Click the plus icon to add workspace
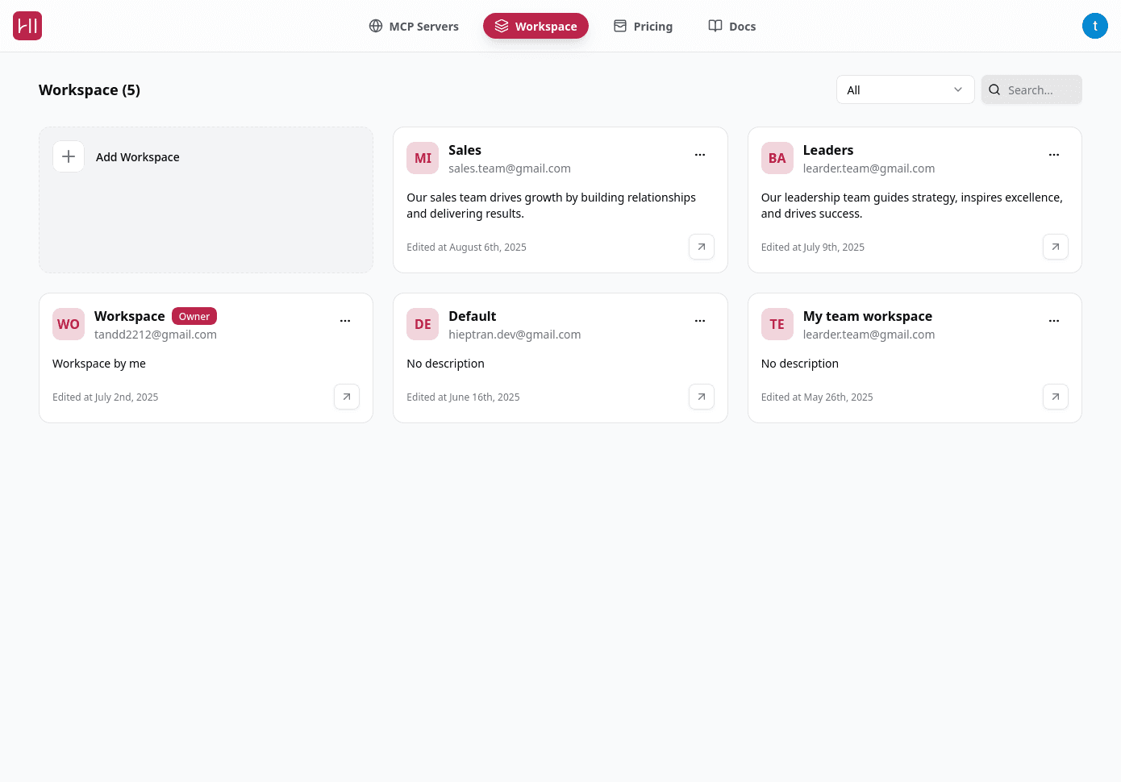This screenshot has width=1121, height=782. pos(69,156)
